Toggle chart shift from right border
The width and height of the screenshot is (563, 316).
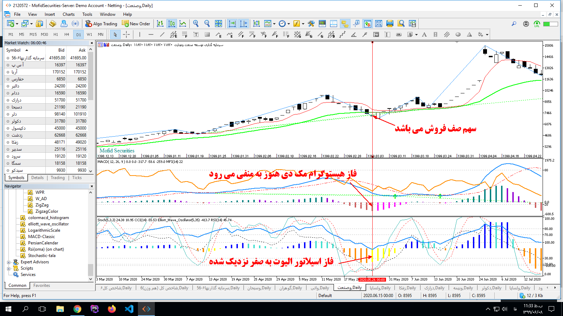tap(243, 24)
